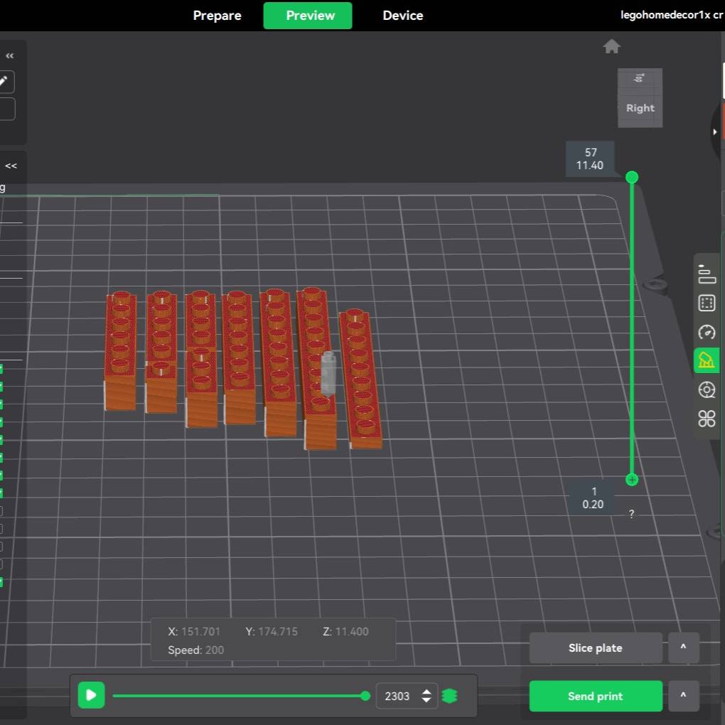The height and width of the screenshot is (725, 725).
Task: Toggle the topmost green checkbox in legend
Action: [x=1, y=369]
